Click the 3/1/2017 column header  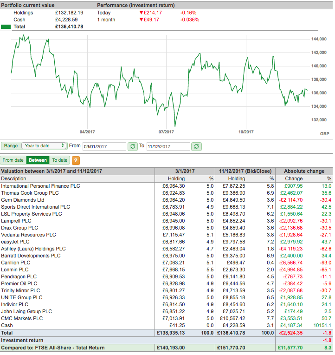click(185, 171)
